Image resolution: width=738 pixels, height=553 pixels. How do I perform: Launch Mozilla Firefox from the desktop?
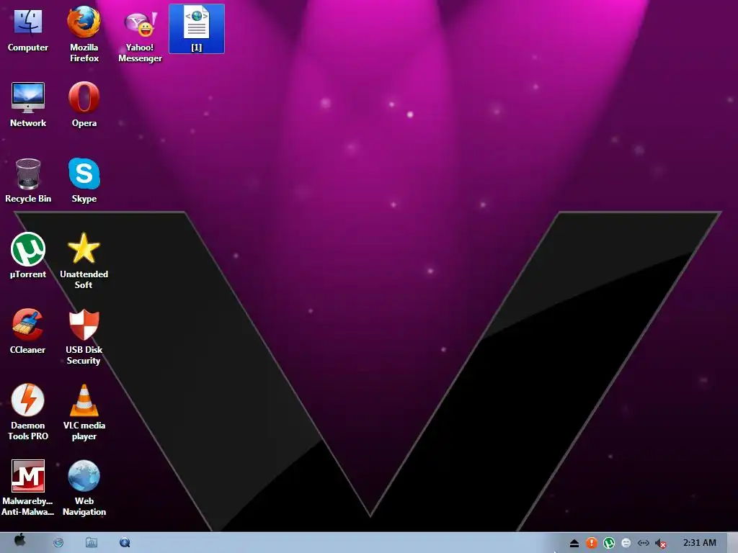pos(84,34)
